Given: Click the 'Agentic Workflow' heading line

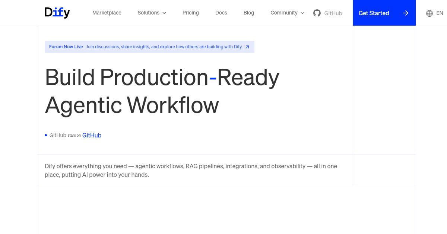Looking at the screenshot, I should tap(132, 105).
